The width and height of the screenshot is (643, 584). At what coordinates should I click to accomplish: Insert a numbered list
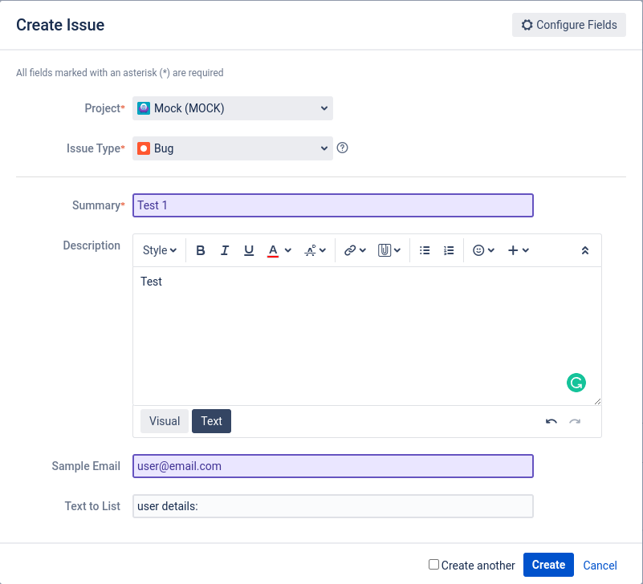(x=449, y=250)
